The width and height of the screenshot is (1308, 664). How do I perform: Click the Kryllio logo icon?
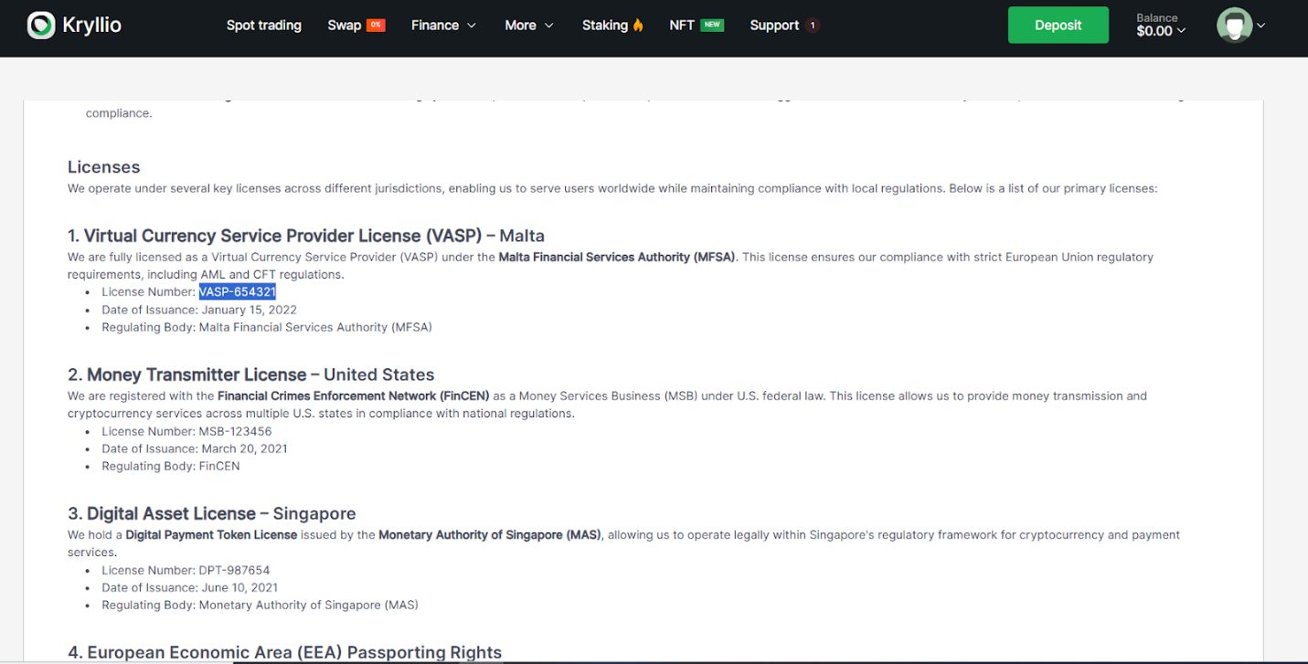coord(41,26)
